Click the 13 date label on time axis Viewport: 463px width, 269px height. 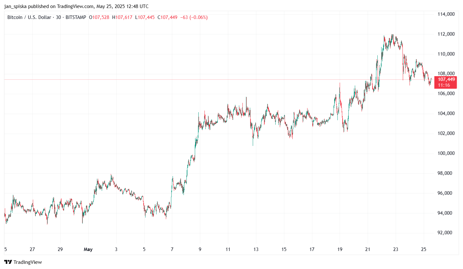[x=256, y=249]
